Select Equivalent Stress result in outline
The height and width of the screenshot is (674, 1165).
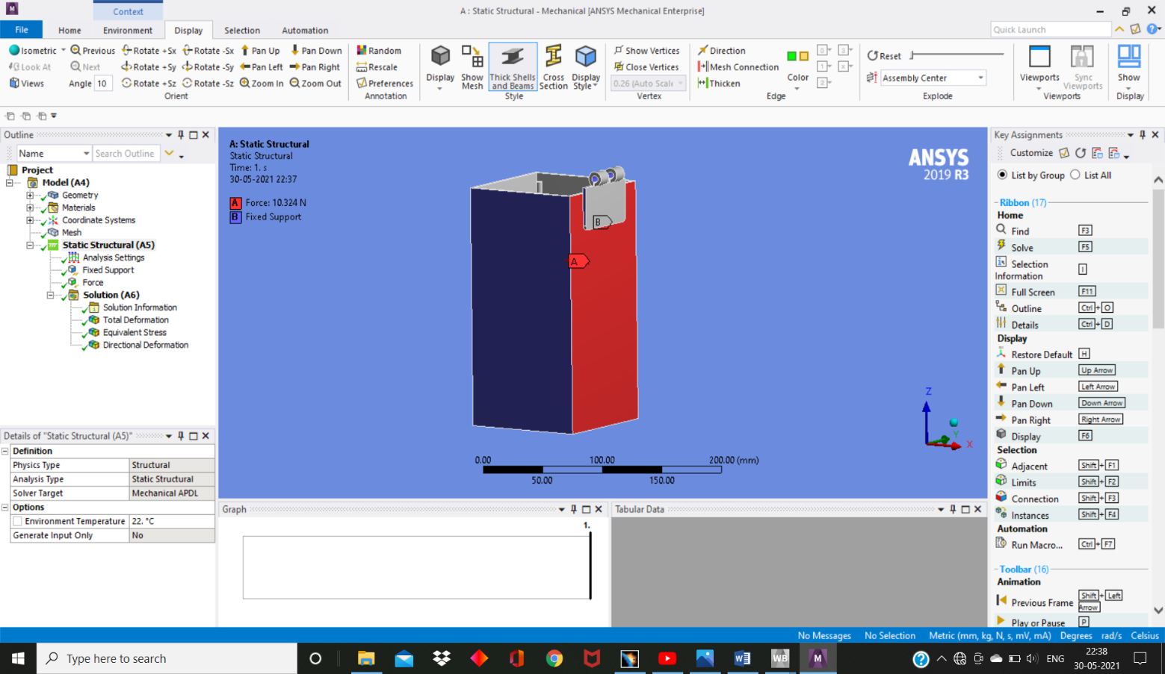pos(135,333)
